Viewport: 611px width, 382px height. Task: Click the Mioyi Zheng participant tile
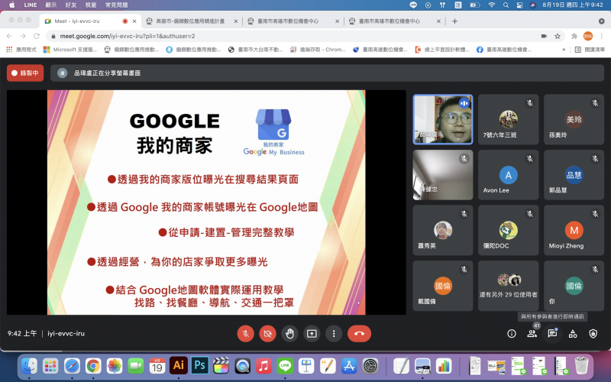tap(574, 231)
